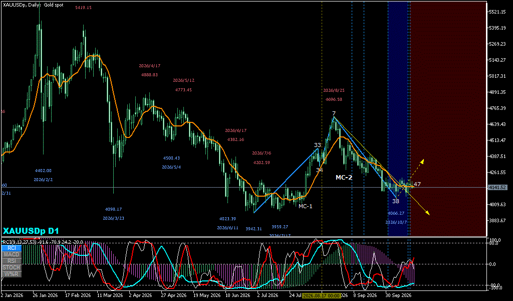Click the 2026/7/6 date label

click(262, 153)
